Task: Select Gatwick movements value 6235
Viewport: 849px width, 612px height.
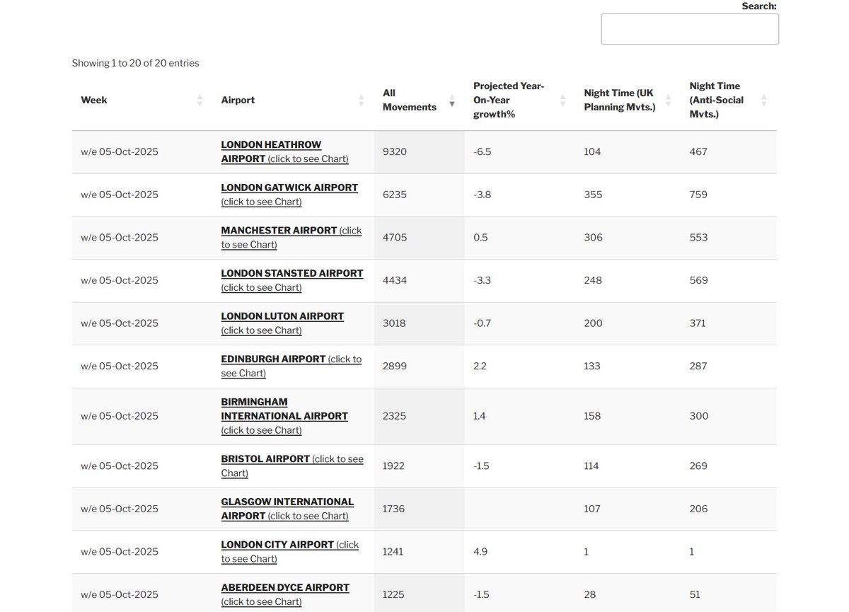Action: (x=395, y=195)
